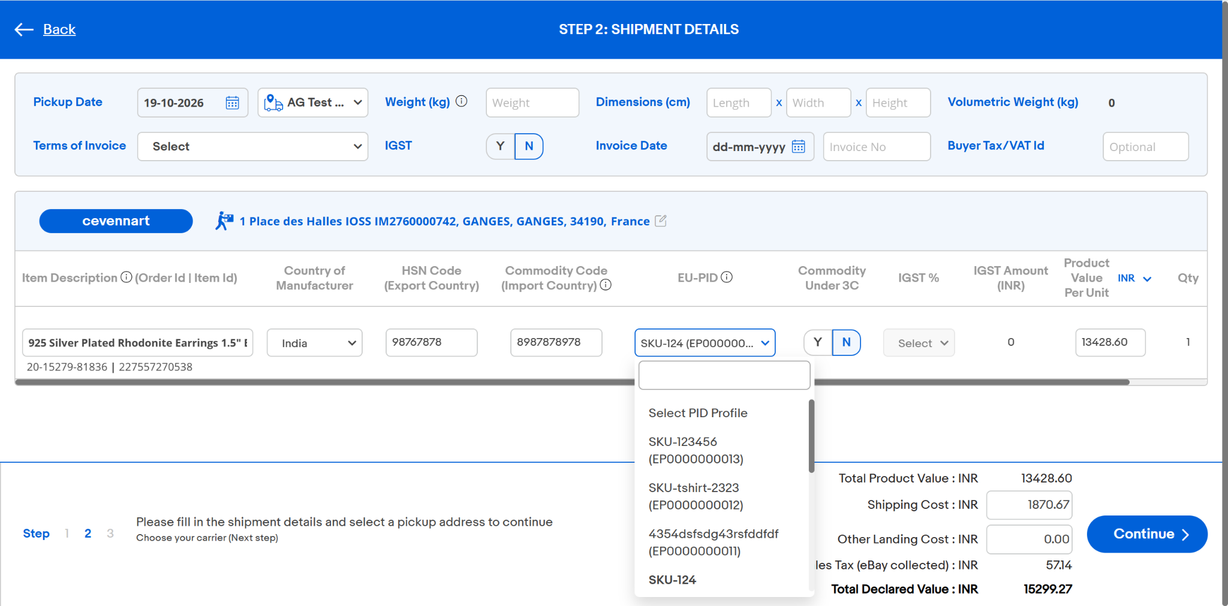Set the top IGST toggle to Y
Viewport: 1228px width, 606px height.
(x=500, y=146)
